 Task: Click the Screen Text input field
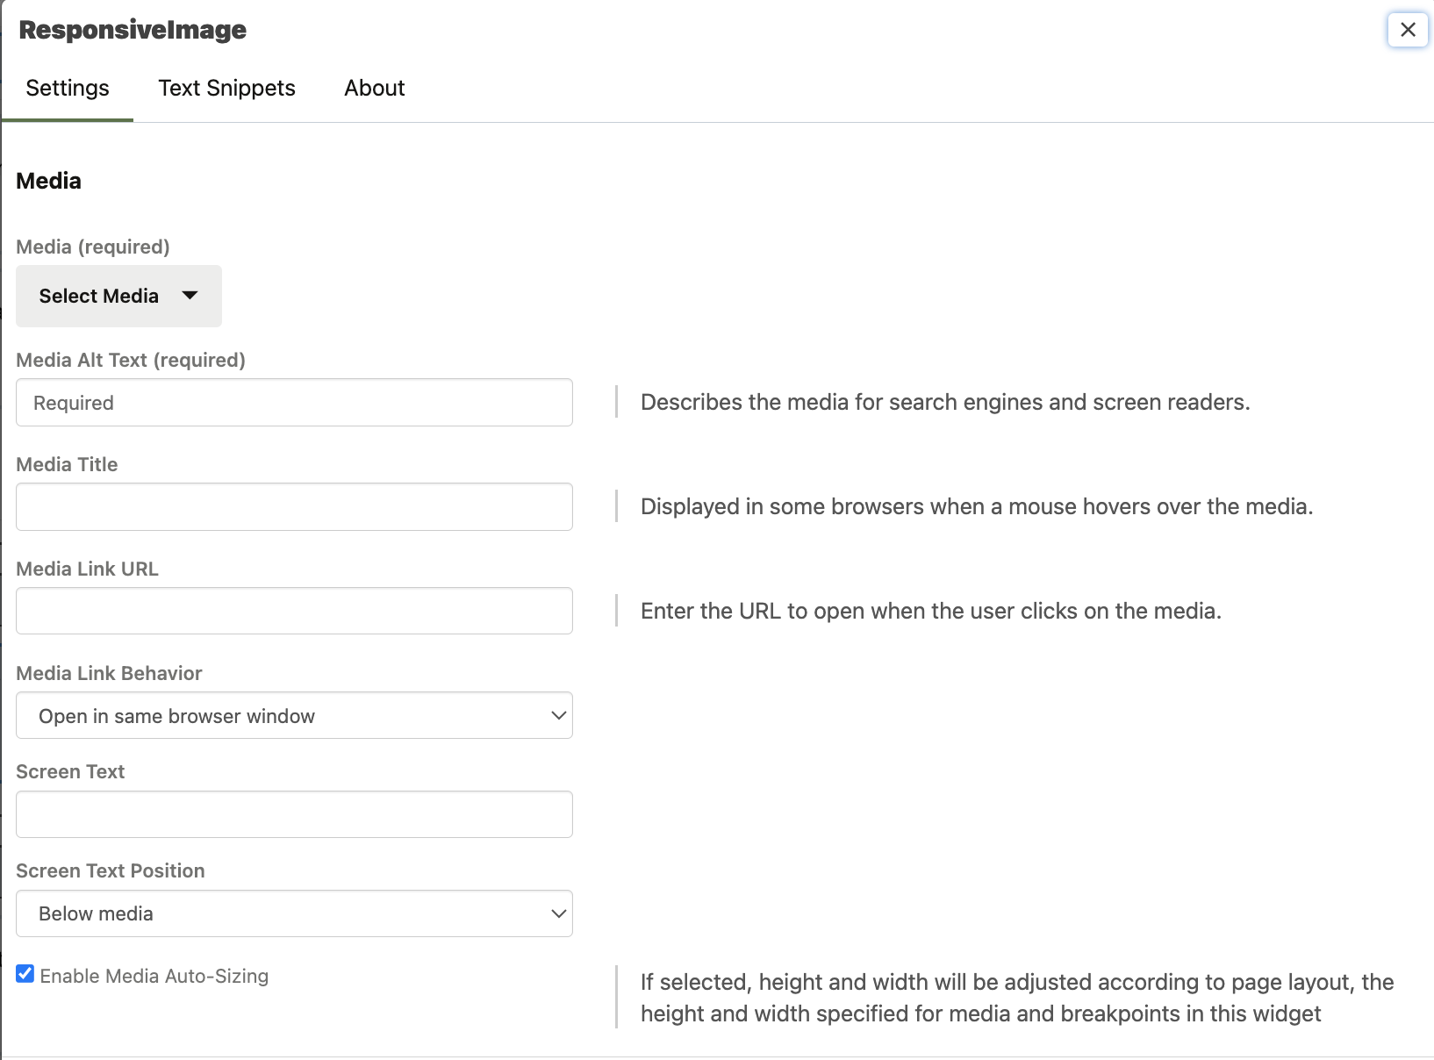pyautogui.click(x=294, y=815)
